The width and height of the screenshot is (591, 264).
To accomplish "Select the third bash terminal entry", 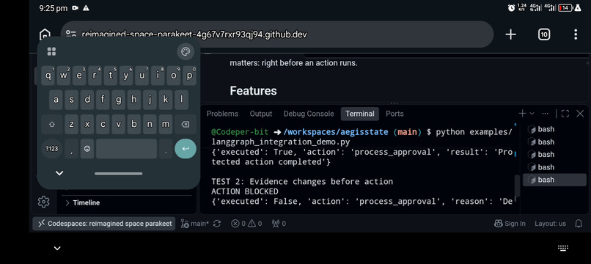I will click(554, 155).
